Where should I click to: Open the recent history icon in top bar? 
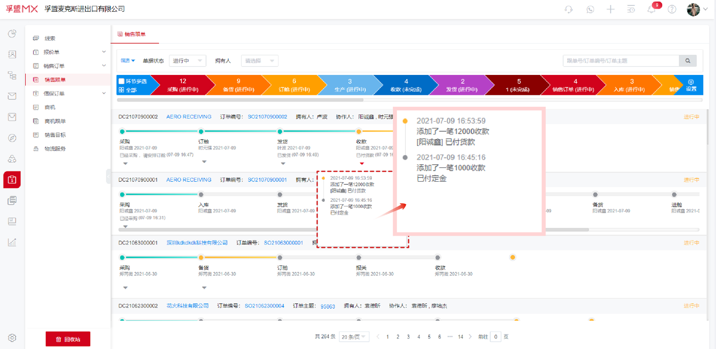pos(631,9)
